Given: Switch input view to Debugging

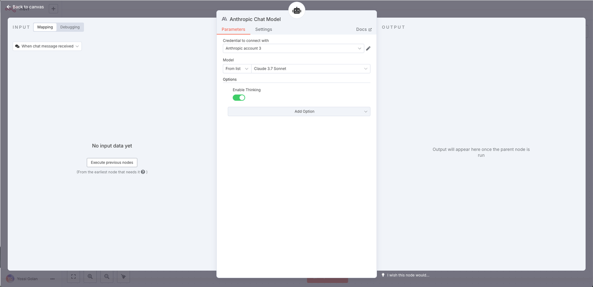Looking at the screenshot, I should [70, 27].
